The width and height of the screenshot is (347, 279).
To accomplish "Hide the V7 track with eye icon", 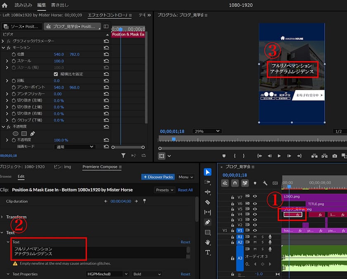I will 255,197.
